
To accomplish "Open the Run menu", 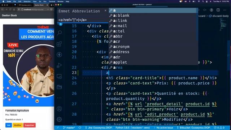I will 45,1.
